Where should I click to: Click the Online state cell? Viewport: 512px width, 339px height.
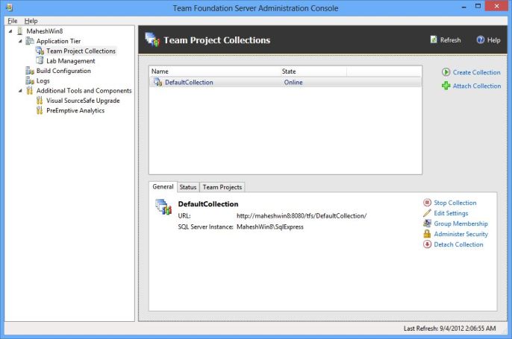(x=293, y=83)
